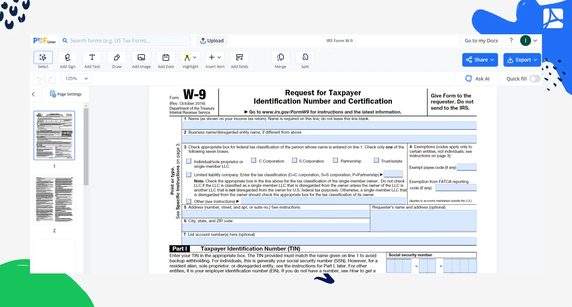The height and width of the screenshot is (307, 572).
Task: Expand the Highlight options arrow
Action: coord(195,57)
